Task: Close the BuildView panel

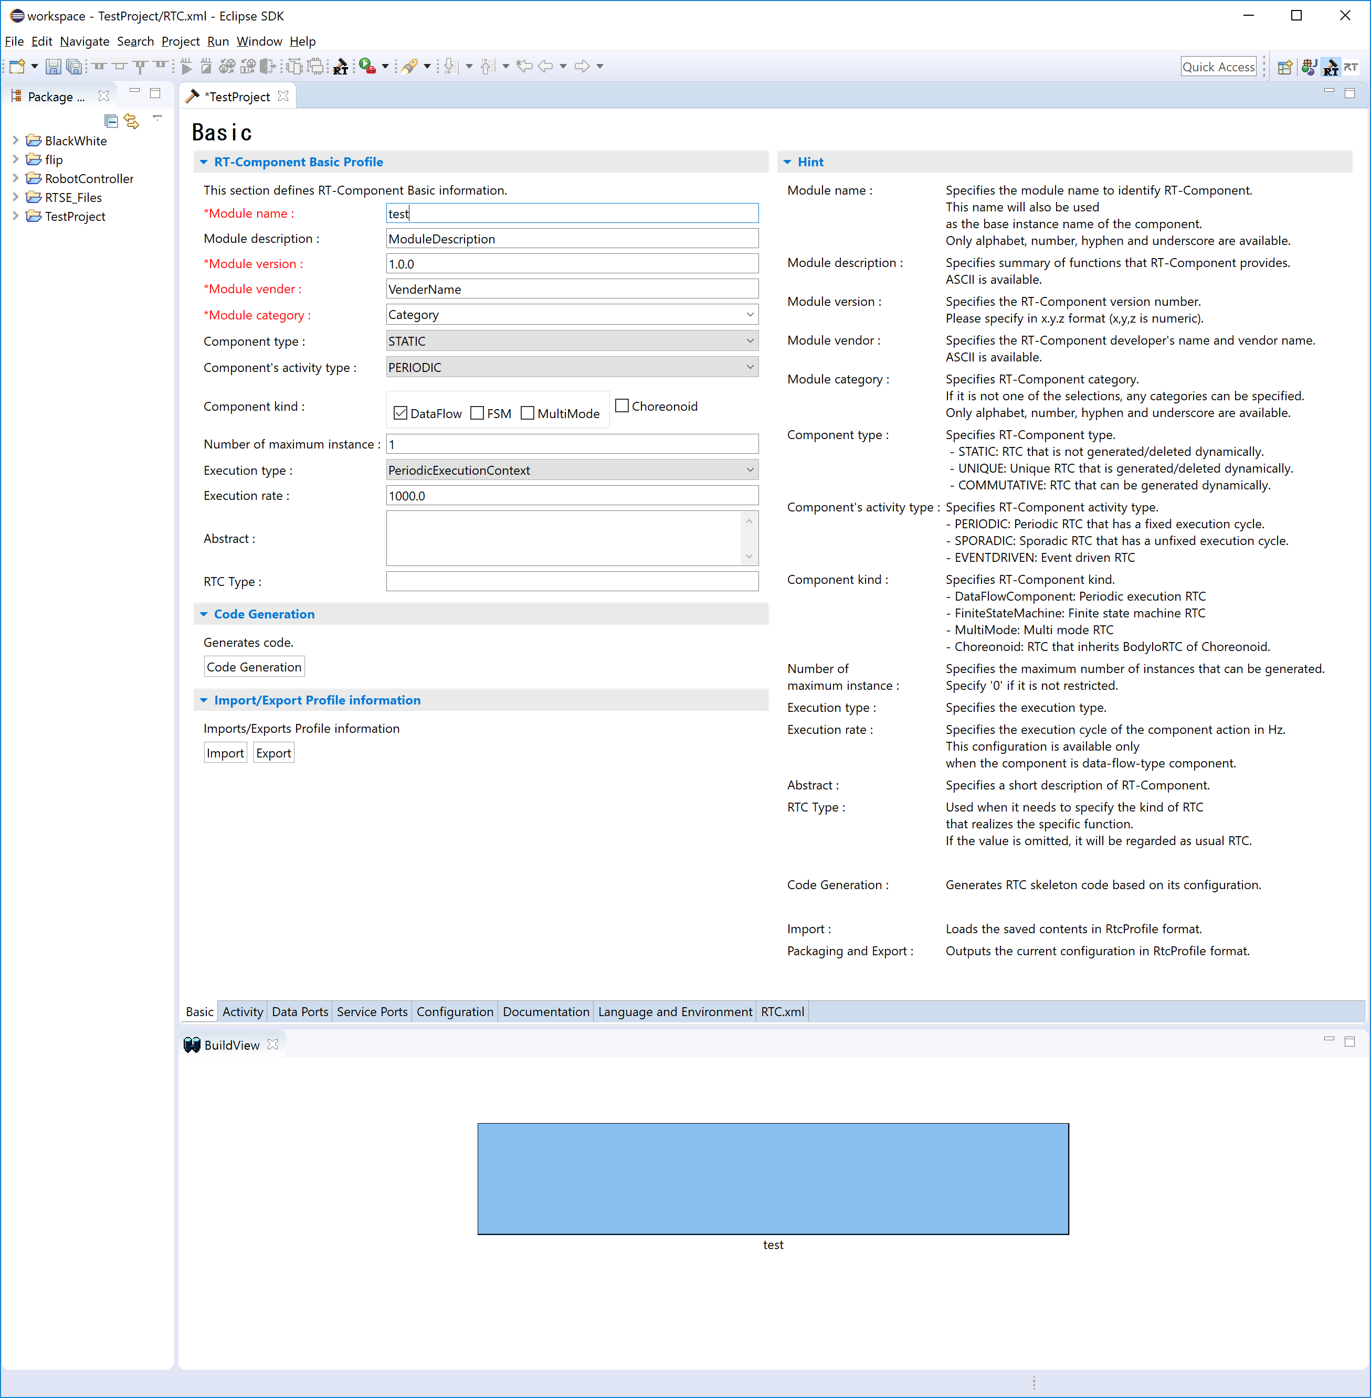Action: 273,1044
